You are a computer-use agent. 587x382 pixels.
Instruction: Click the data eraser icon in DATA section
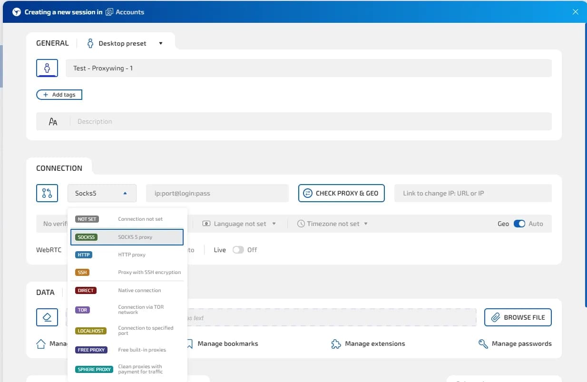tap(47, 317)
